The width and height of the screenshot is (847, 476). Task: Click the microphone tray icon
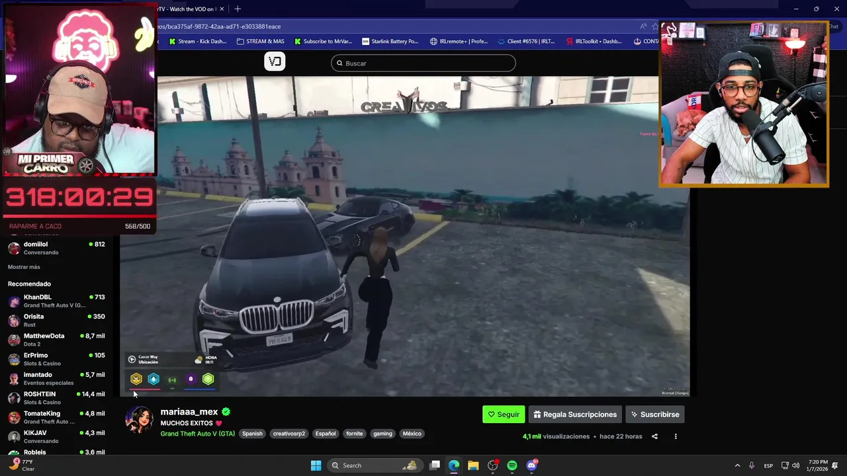752,465
